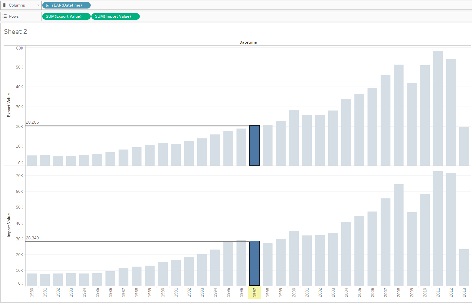Screen dimensions: 472x303
Task: Expand the YEAR(Datetime) pill plus icon
Action: 47,5
